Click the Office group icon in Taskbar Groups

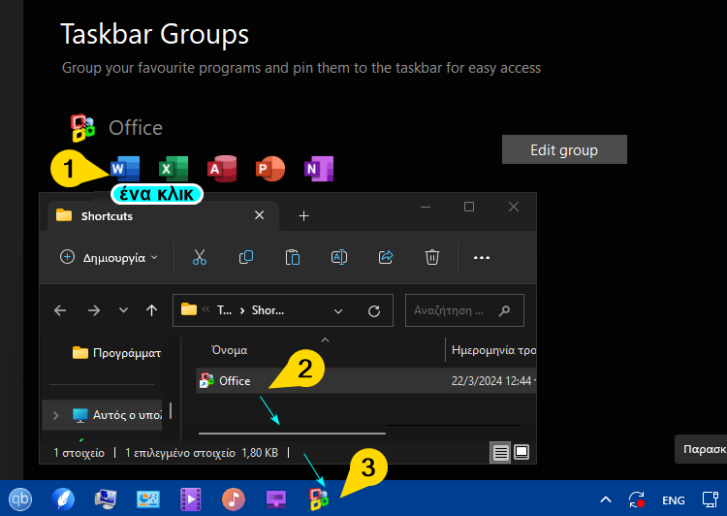(83, 128)
